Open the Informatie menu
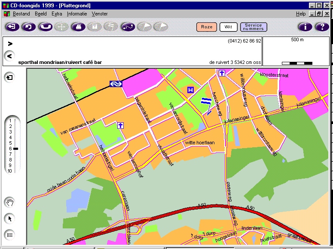 77,14
